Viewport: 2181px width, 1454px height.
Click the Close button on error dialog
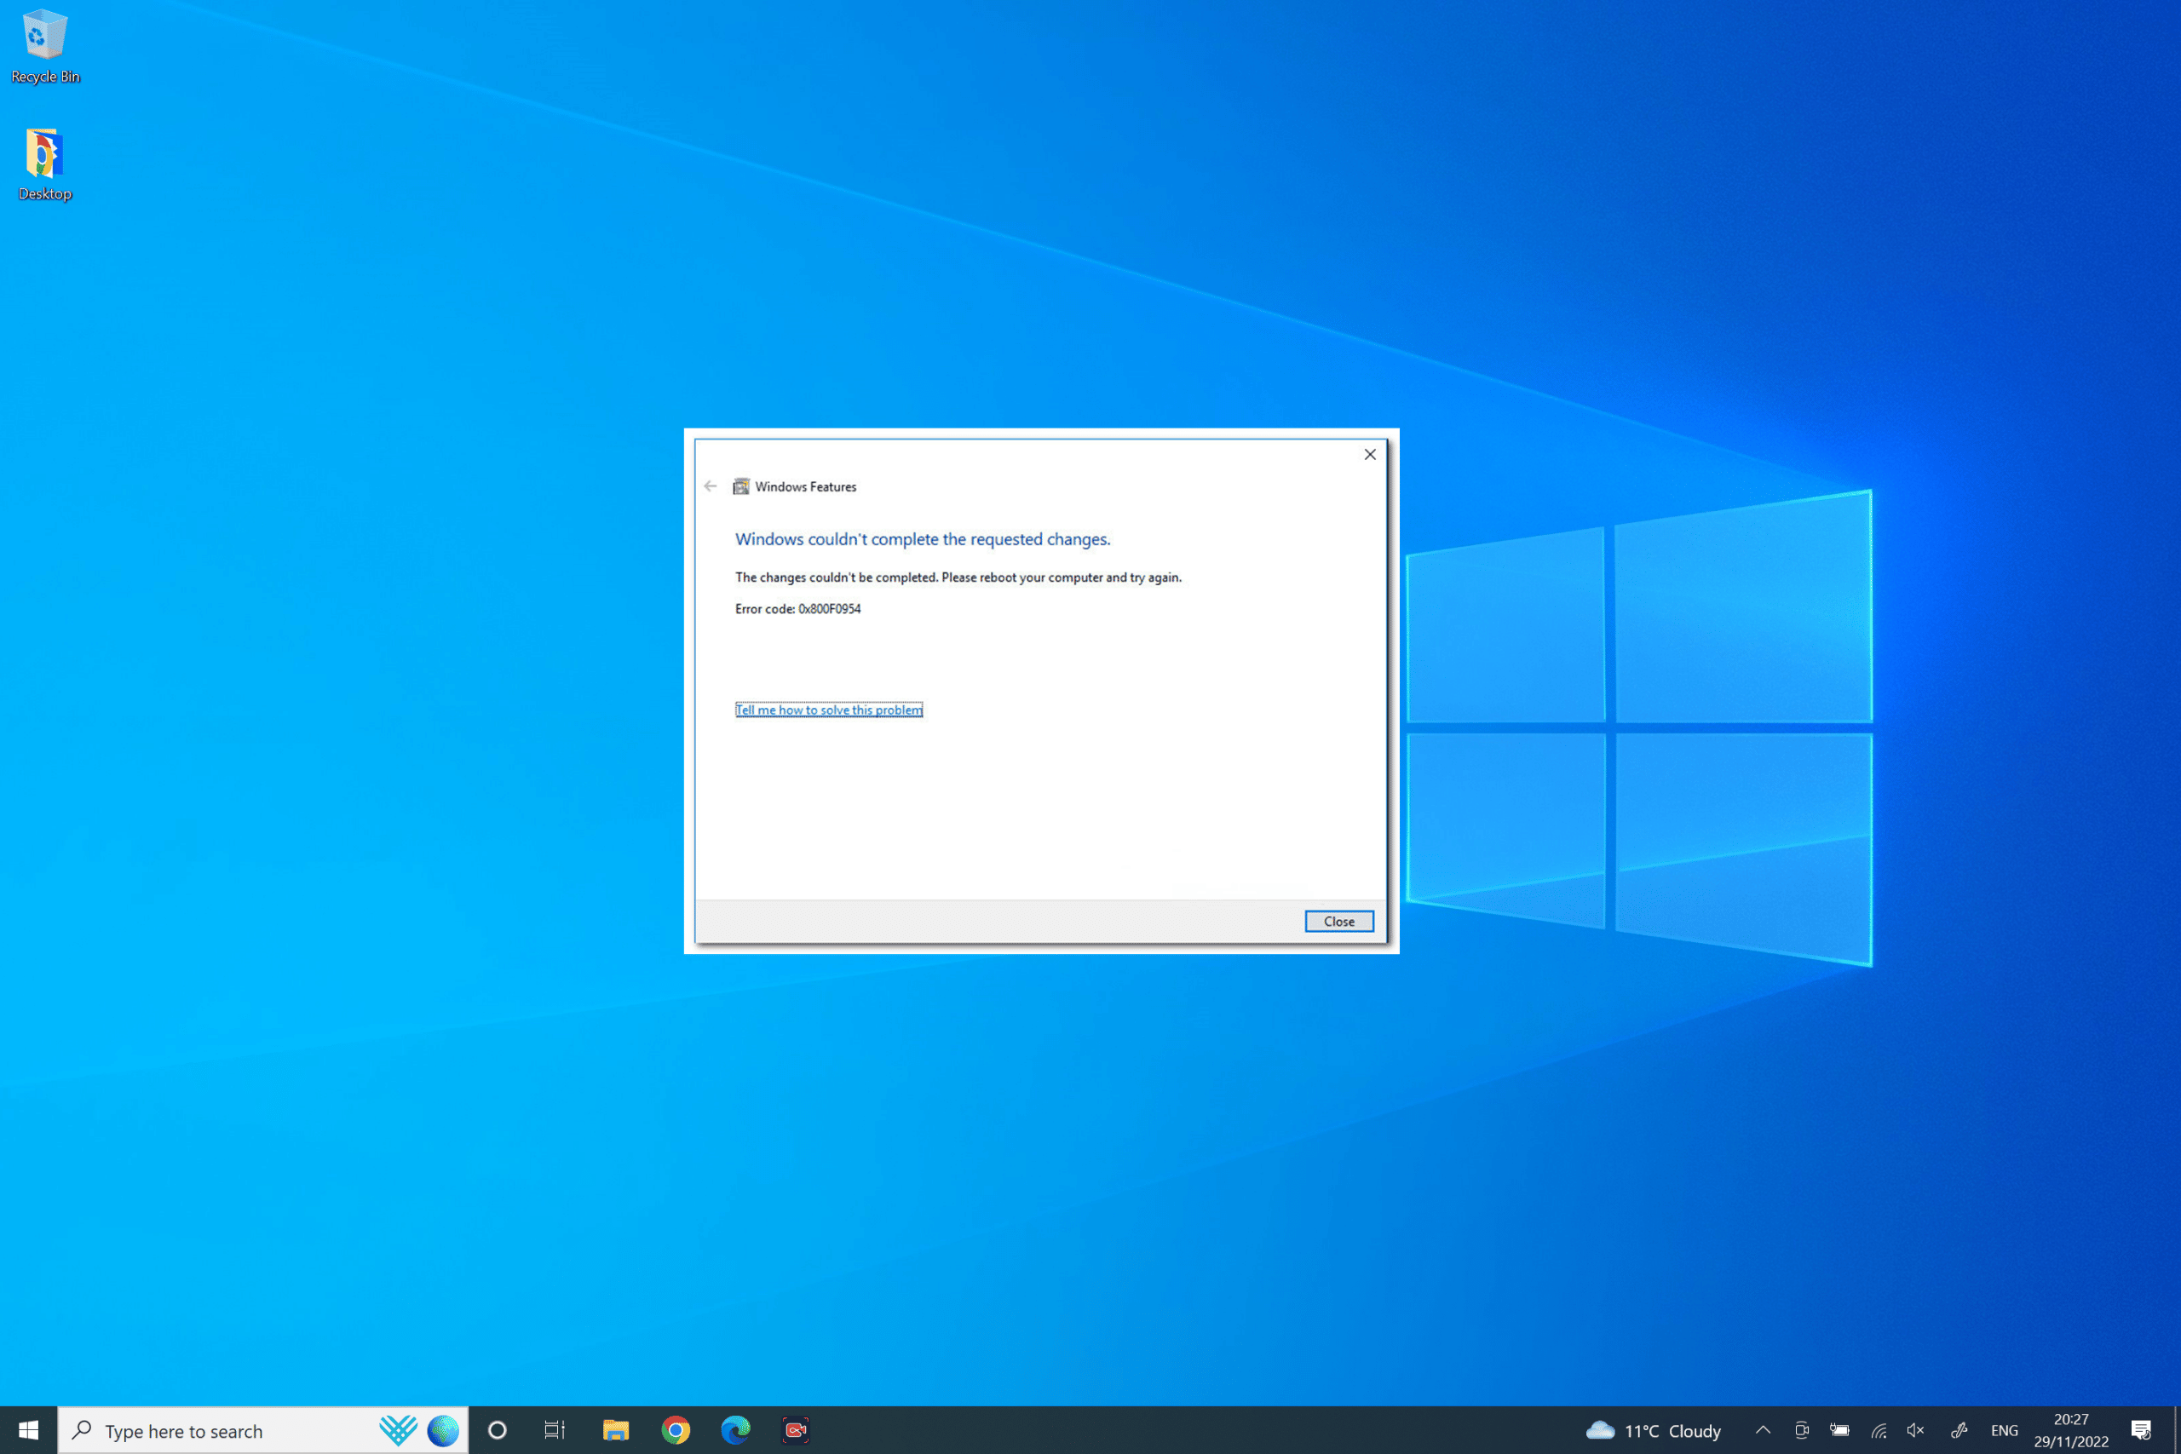coord(1338,922)
